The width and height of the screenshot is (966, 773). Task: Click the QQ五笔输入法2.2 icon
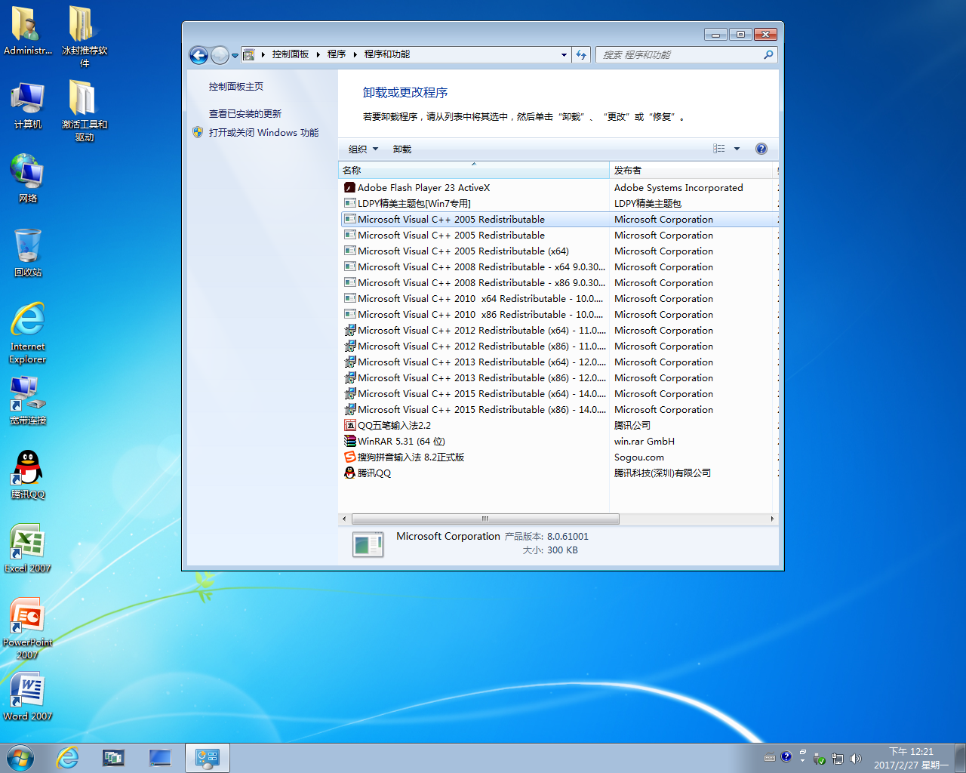[x=349, y=426]
